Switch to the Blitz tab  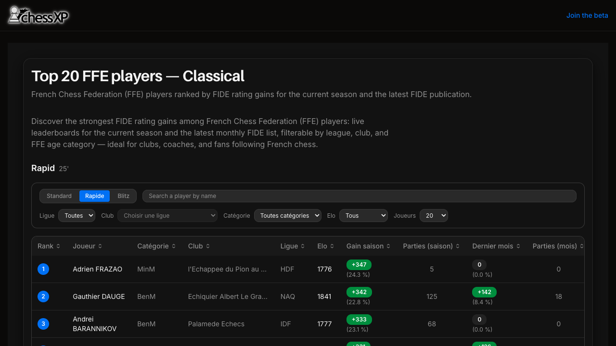pyautogui.click(x=124, y=196)
